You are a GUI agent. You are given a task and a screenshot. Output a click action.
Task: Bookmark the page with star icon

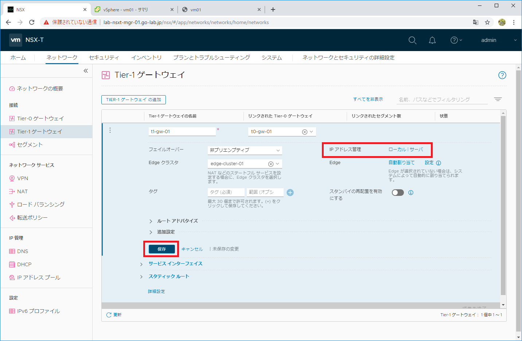click(x=487, y=22)
